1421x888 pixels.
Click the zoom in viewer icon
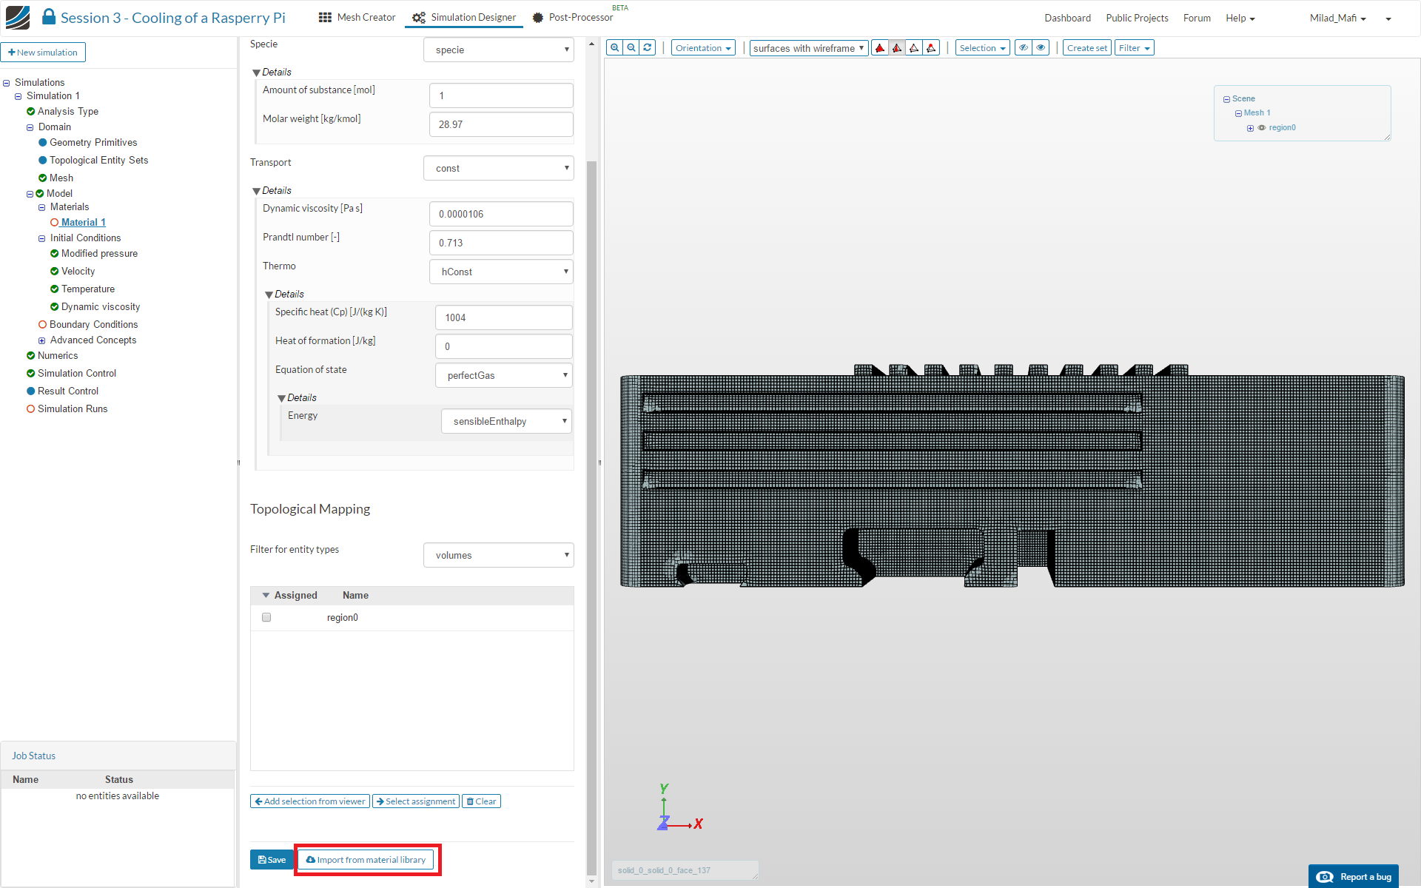[x=614, y=48]
